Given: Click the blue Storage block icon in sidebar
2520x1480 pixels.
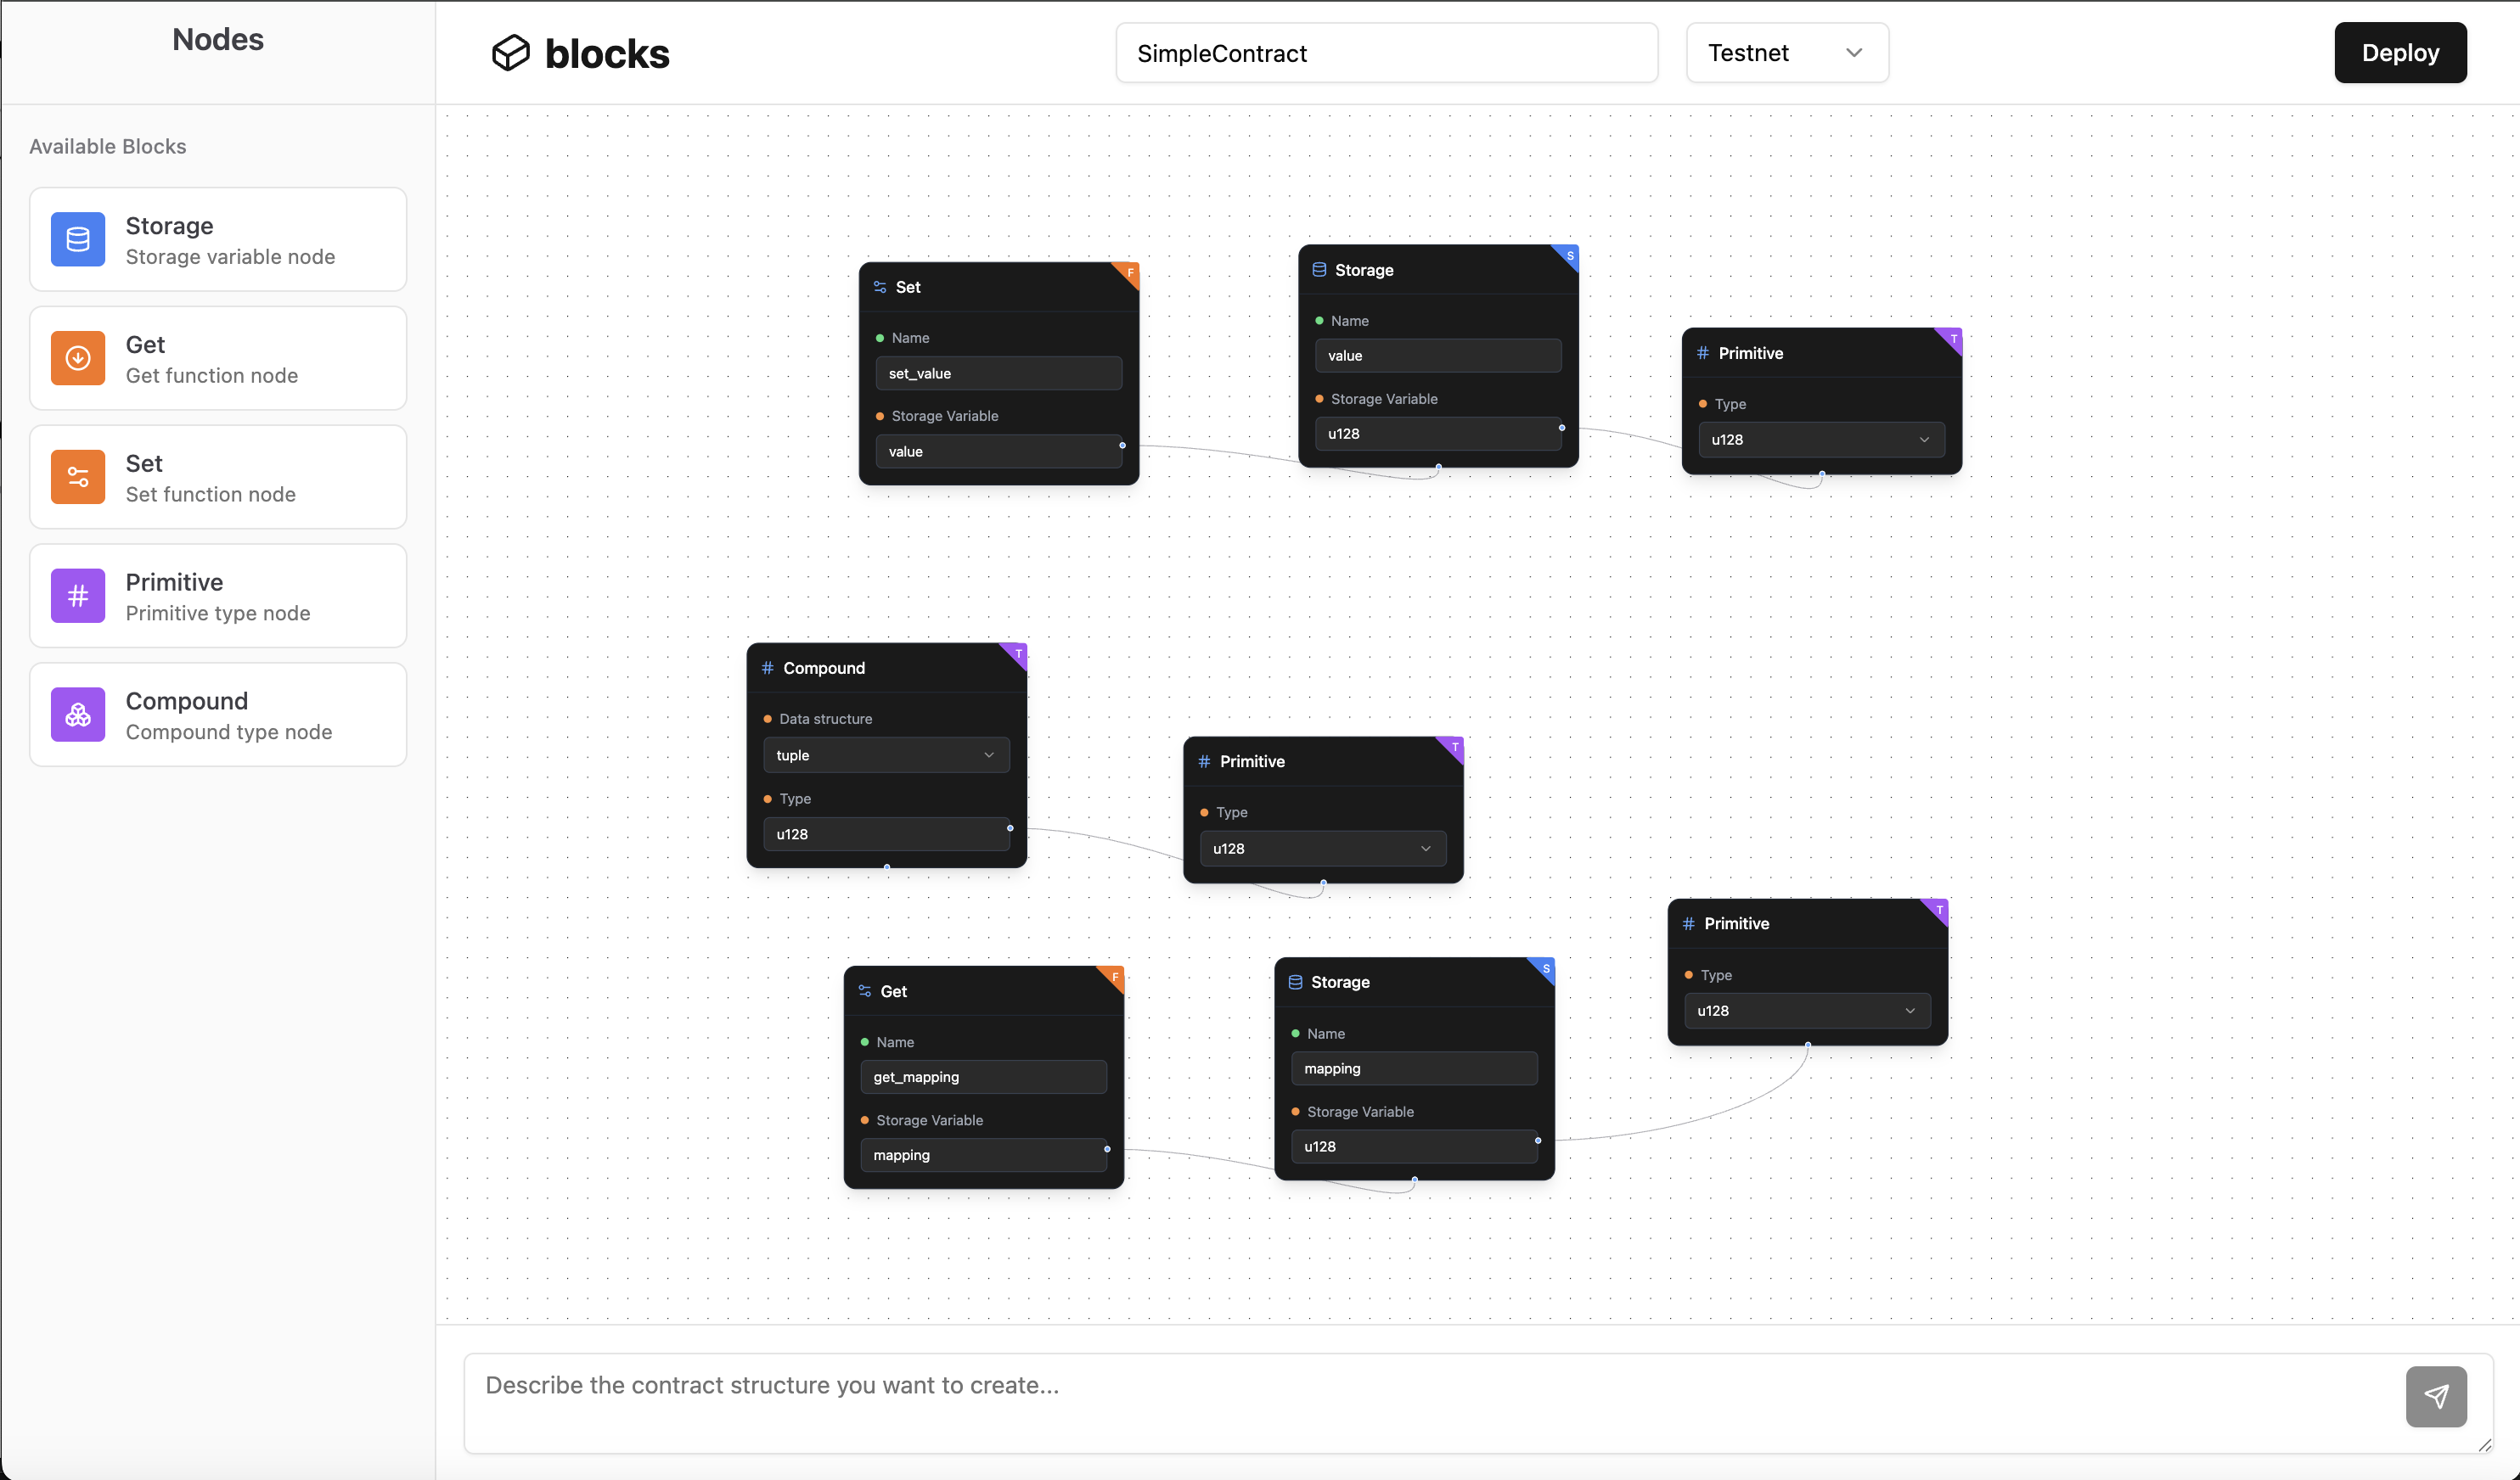Looking at the screenshot, I should (x=78, y=240).
